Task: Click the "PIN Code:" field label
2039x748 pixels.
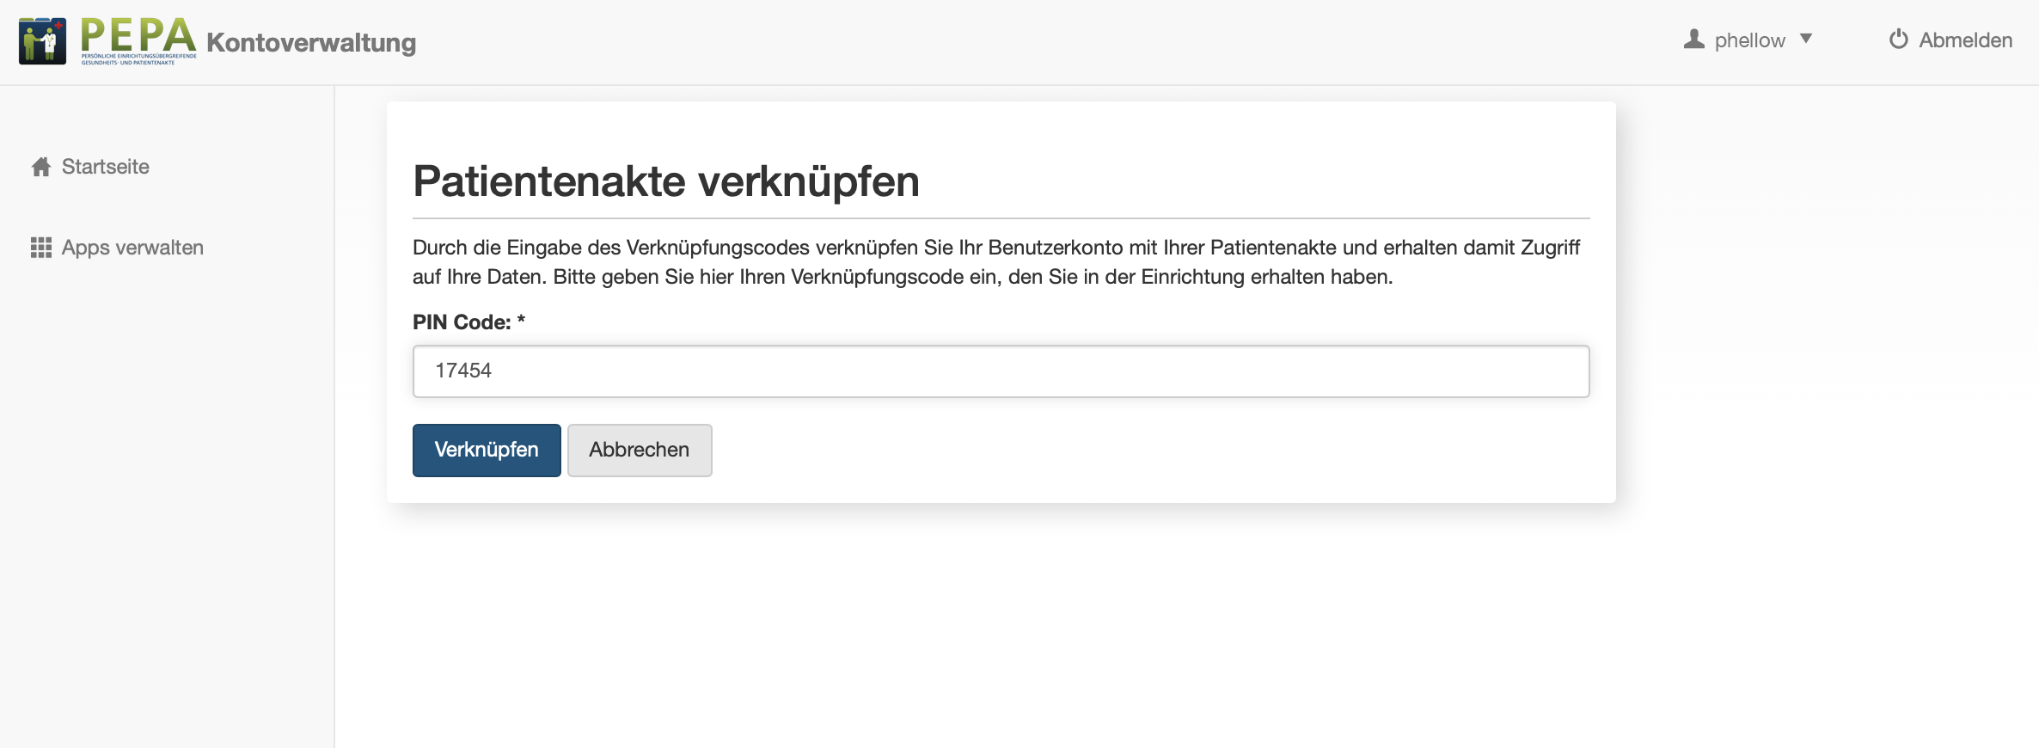Action: [x=462, y=322]
